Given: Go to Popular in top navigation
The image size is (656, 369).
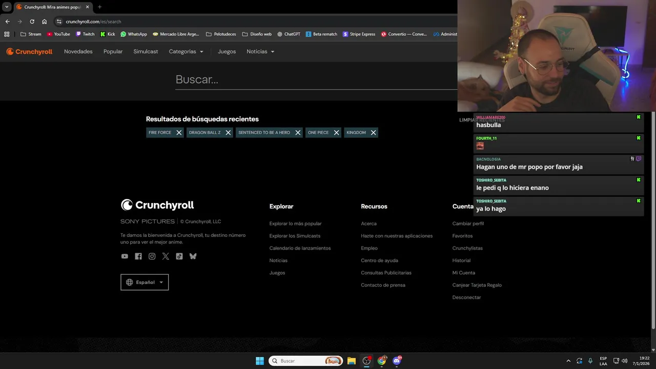Looking at the screenshot, I should 113,52.
